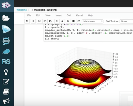Click the code cell containing plt.show()
This screenshot has height=106, width=133.
tap(88, 33)
